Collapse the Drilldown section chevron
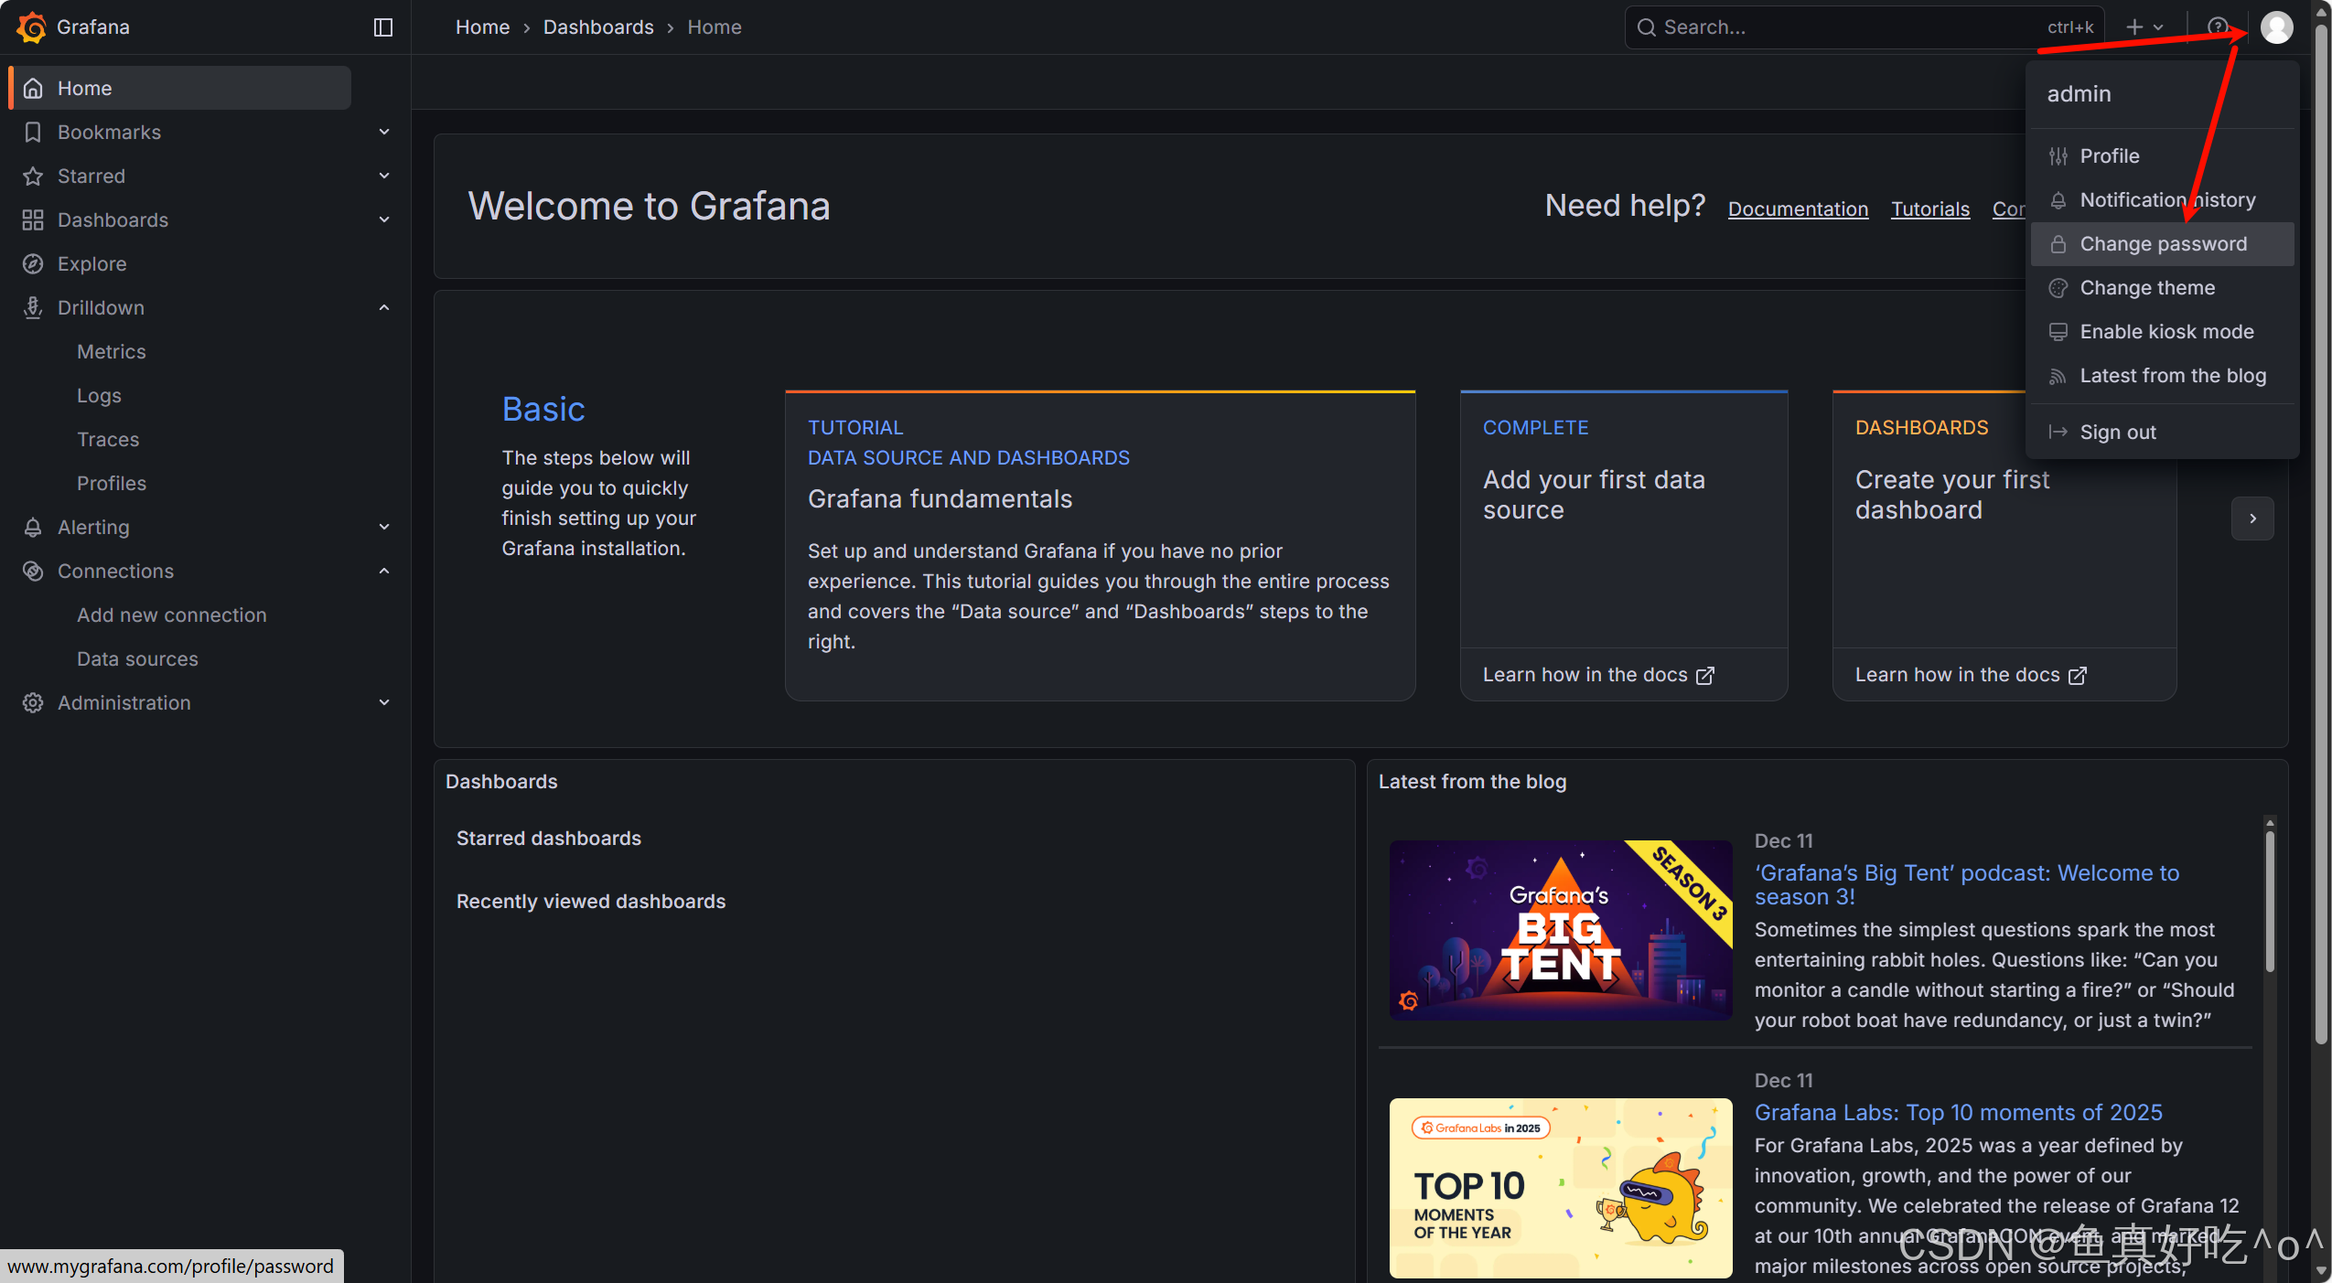This screenshot has width=2332, height=1283. (x=384, y=307)
